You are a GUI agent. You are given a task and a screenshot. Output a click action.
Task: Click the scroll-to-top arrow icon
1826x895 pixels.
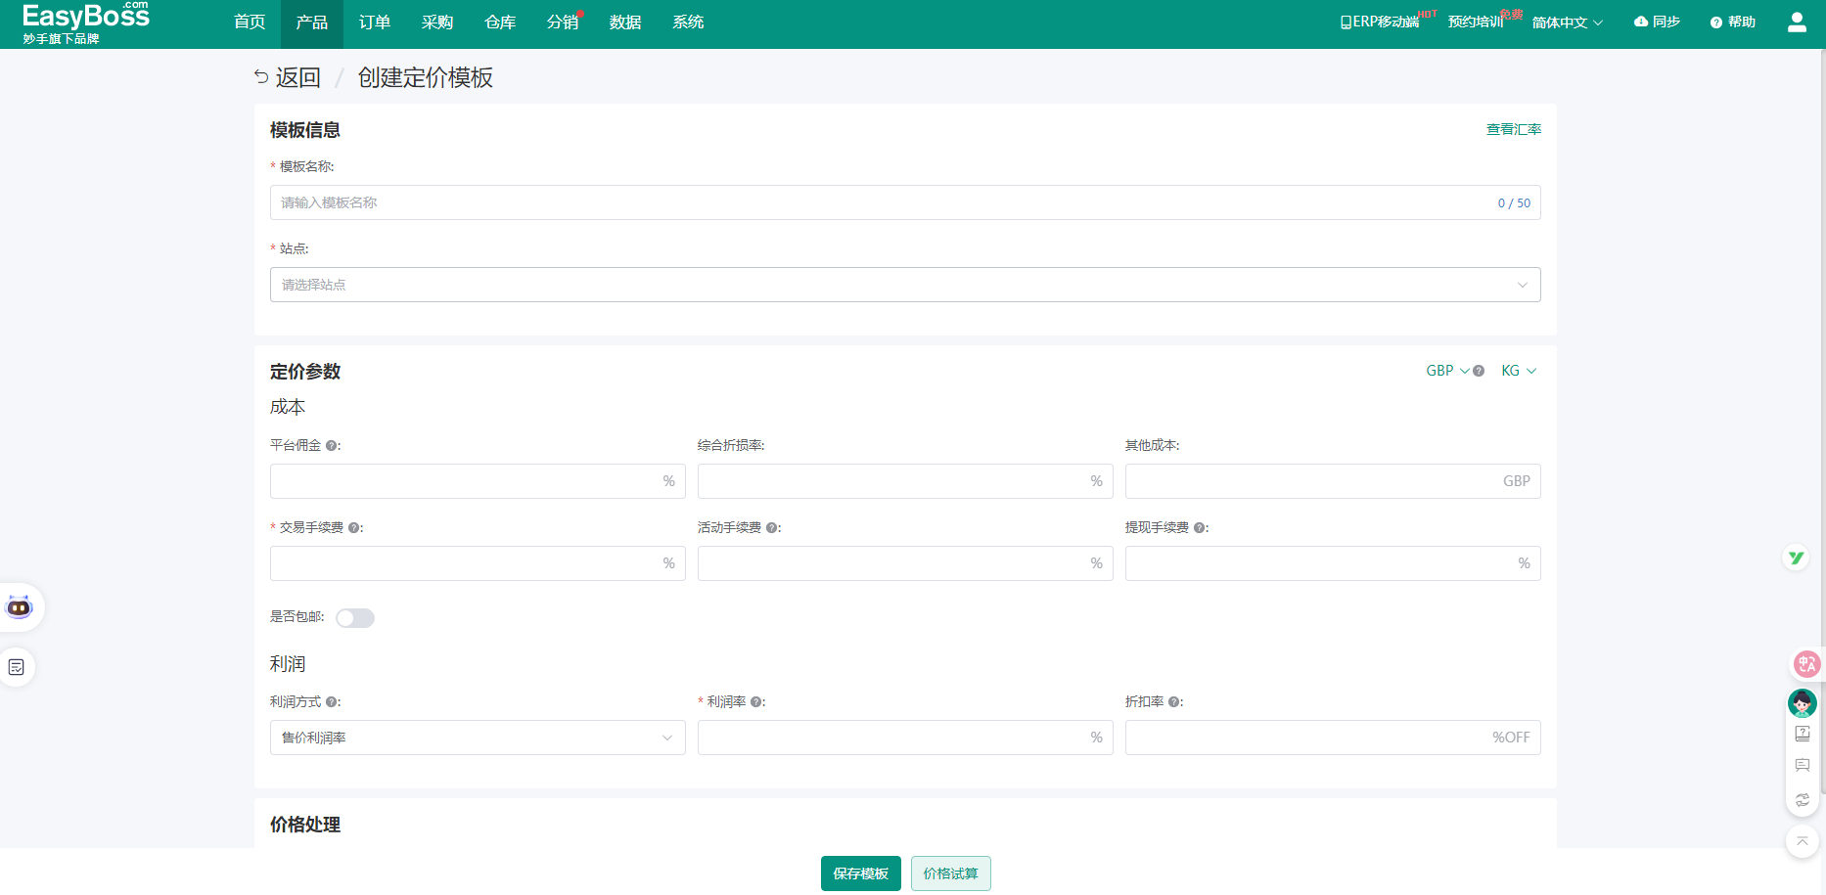[x=1802, y=841]
